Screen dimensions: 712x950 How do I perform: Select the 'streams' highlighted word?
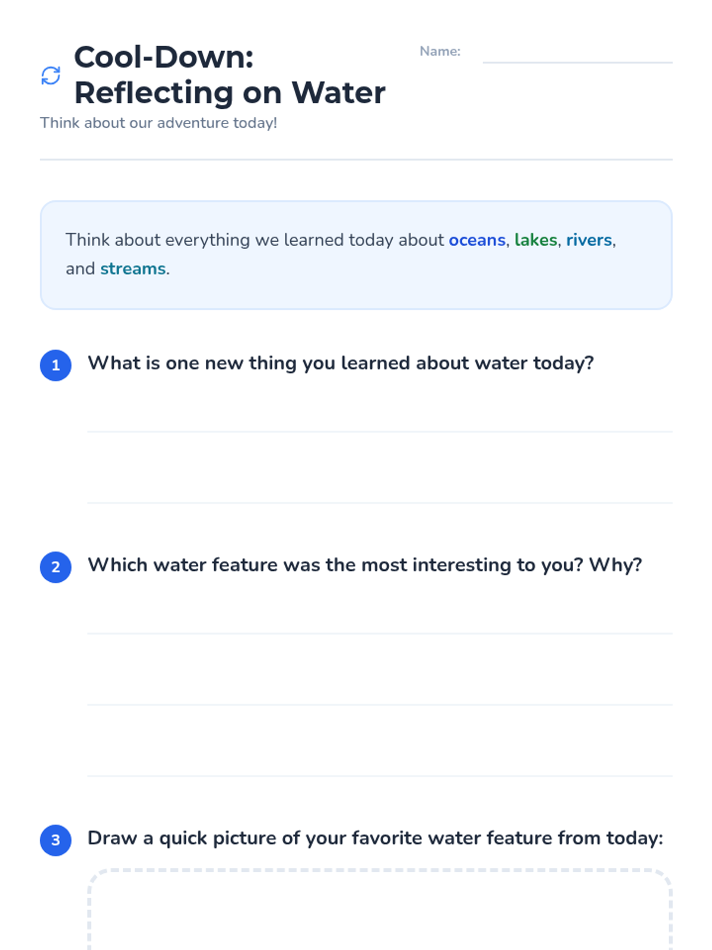[x=133, y=269]
